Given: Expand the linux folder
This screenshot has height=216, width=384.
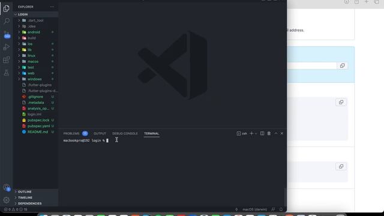Looking at the screenshot, I should click(x=35, y=56).
